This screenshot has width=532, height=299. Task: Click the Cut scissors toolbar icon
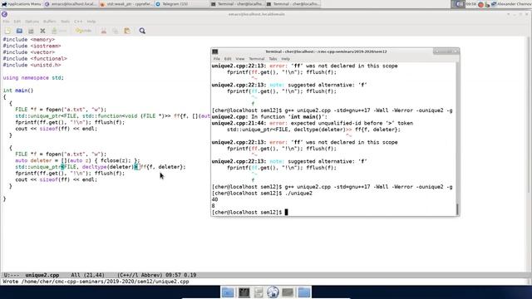click(103, 31)
